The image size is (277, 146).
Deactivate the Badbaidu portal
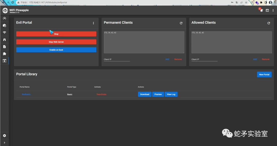[101, 94]
